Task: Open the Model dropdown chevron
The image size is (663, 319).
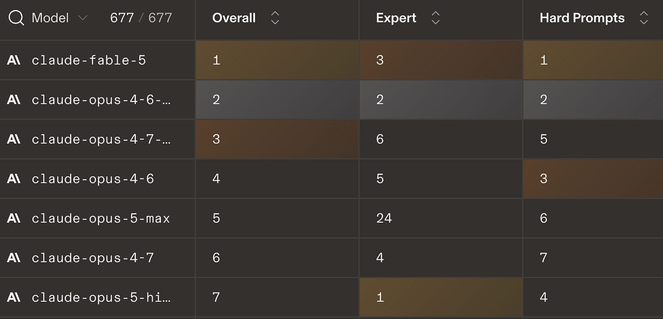Action: coord(82,18)
